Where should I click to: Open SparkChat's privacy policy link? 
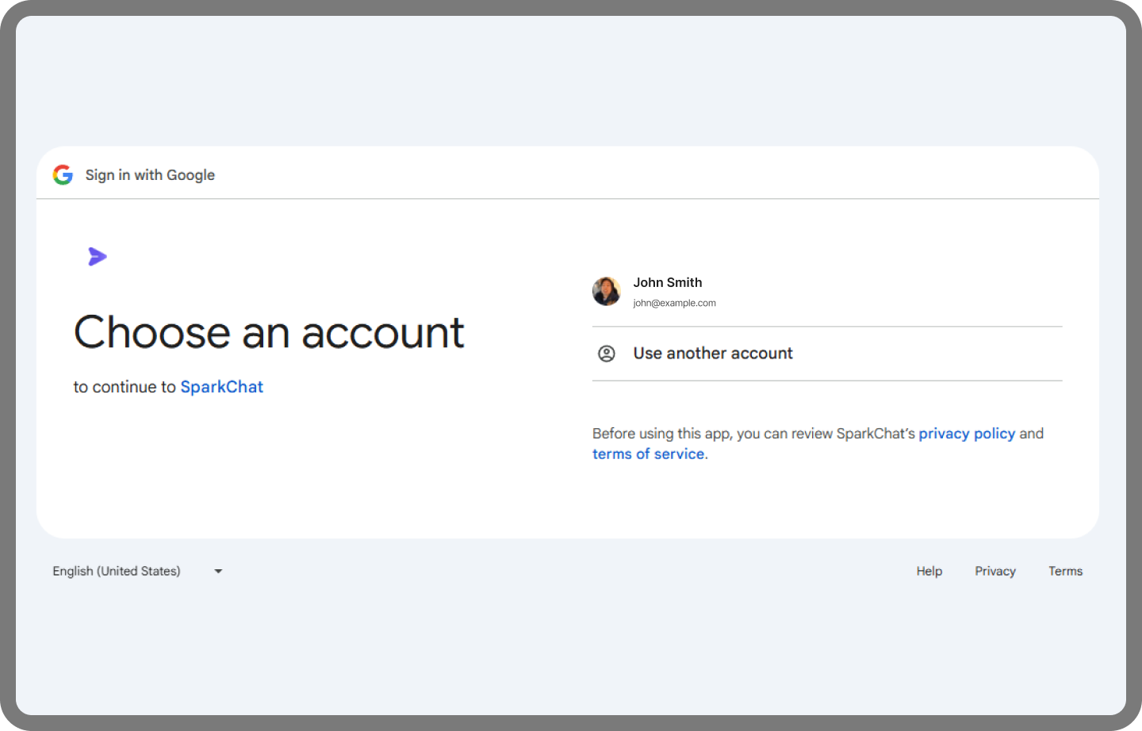tap(966, 434)
